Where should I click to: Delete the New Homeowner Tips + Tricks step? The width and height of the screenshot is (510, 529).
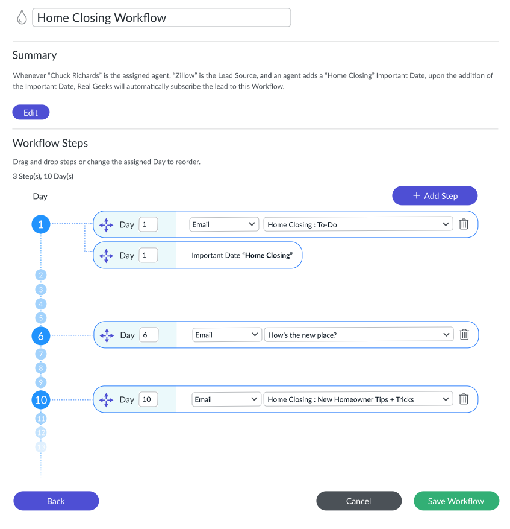point(464,399)
